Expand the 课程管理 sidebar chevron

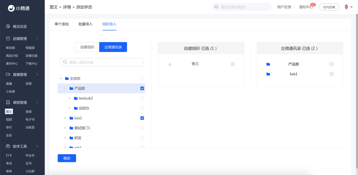(x=37, y=102)
